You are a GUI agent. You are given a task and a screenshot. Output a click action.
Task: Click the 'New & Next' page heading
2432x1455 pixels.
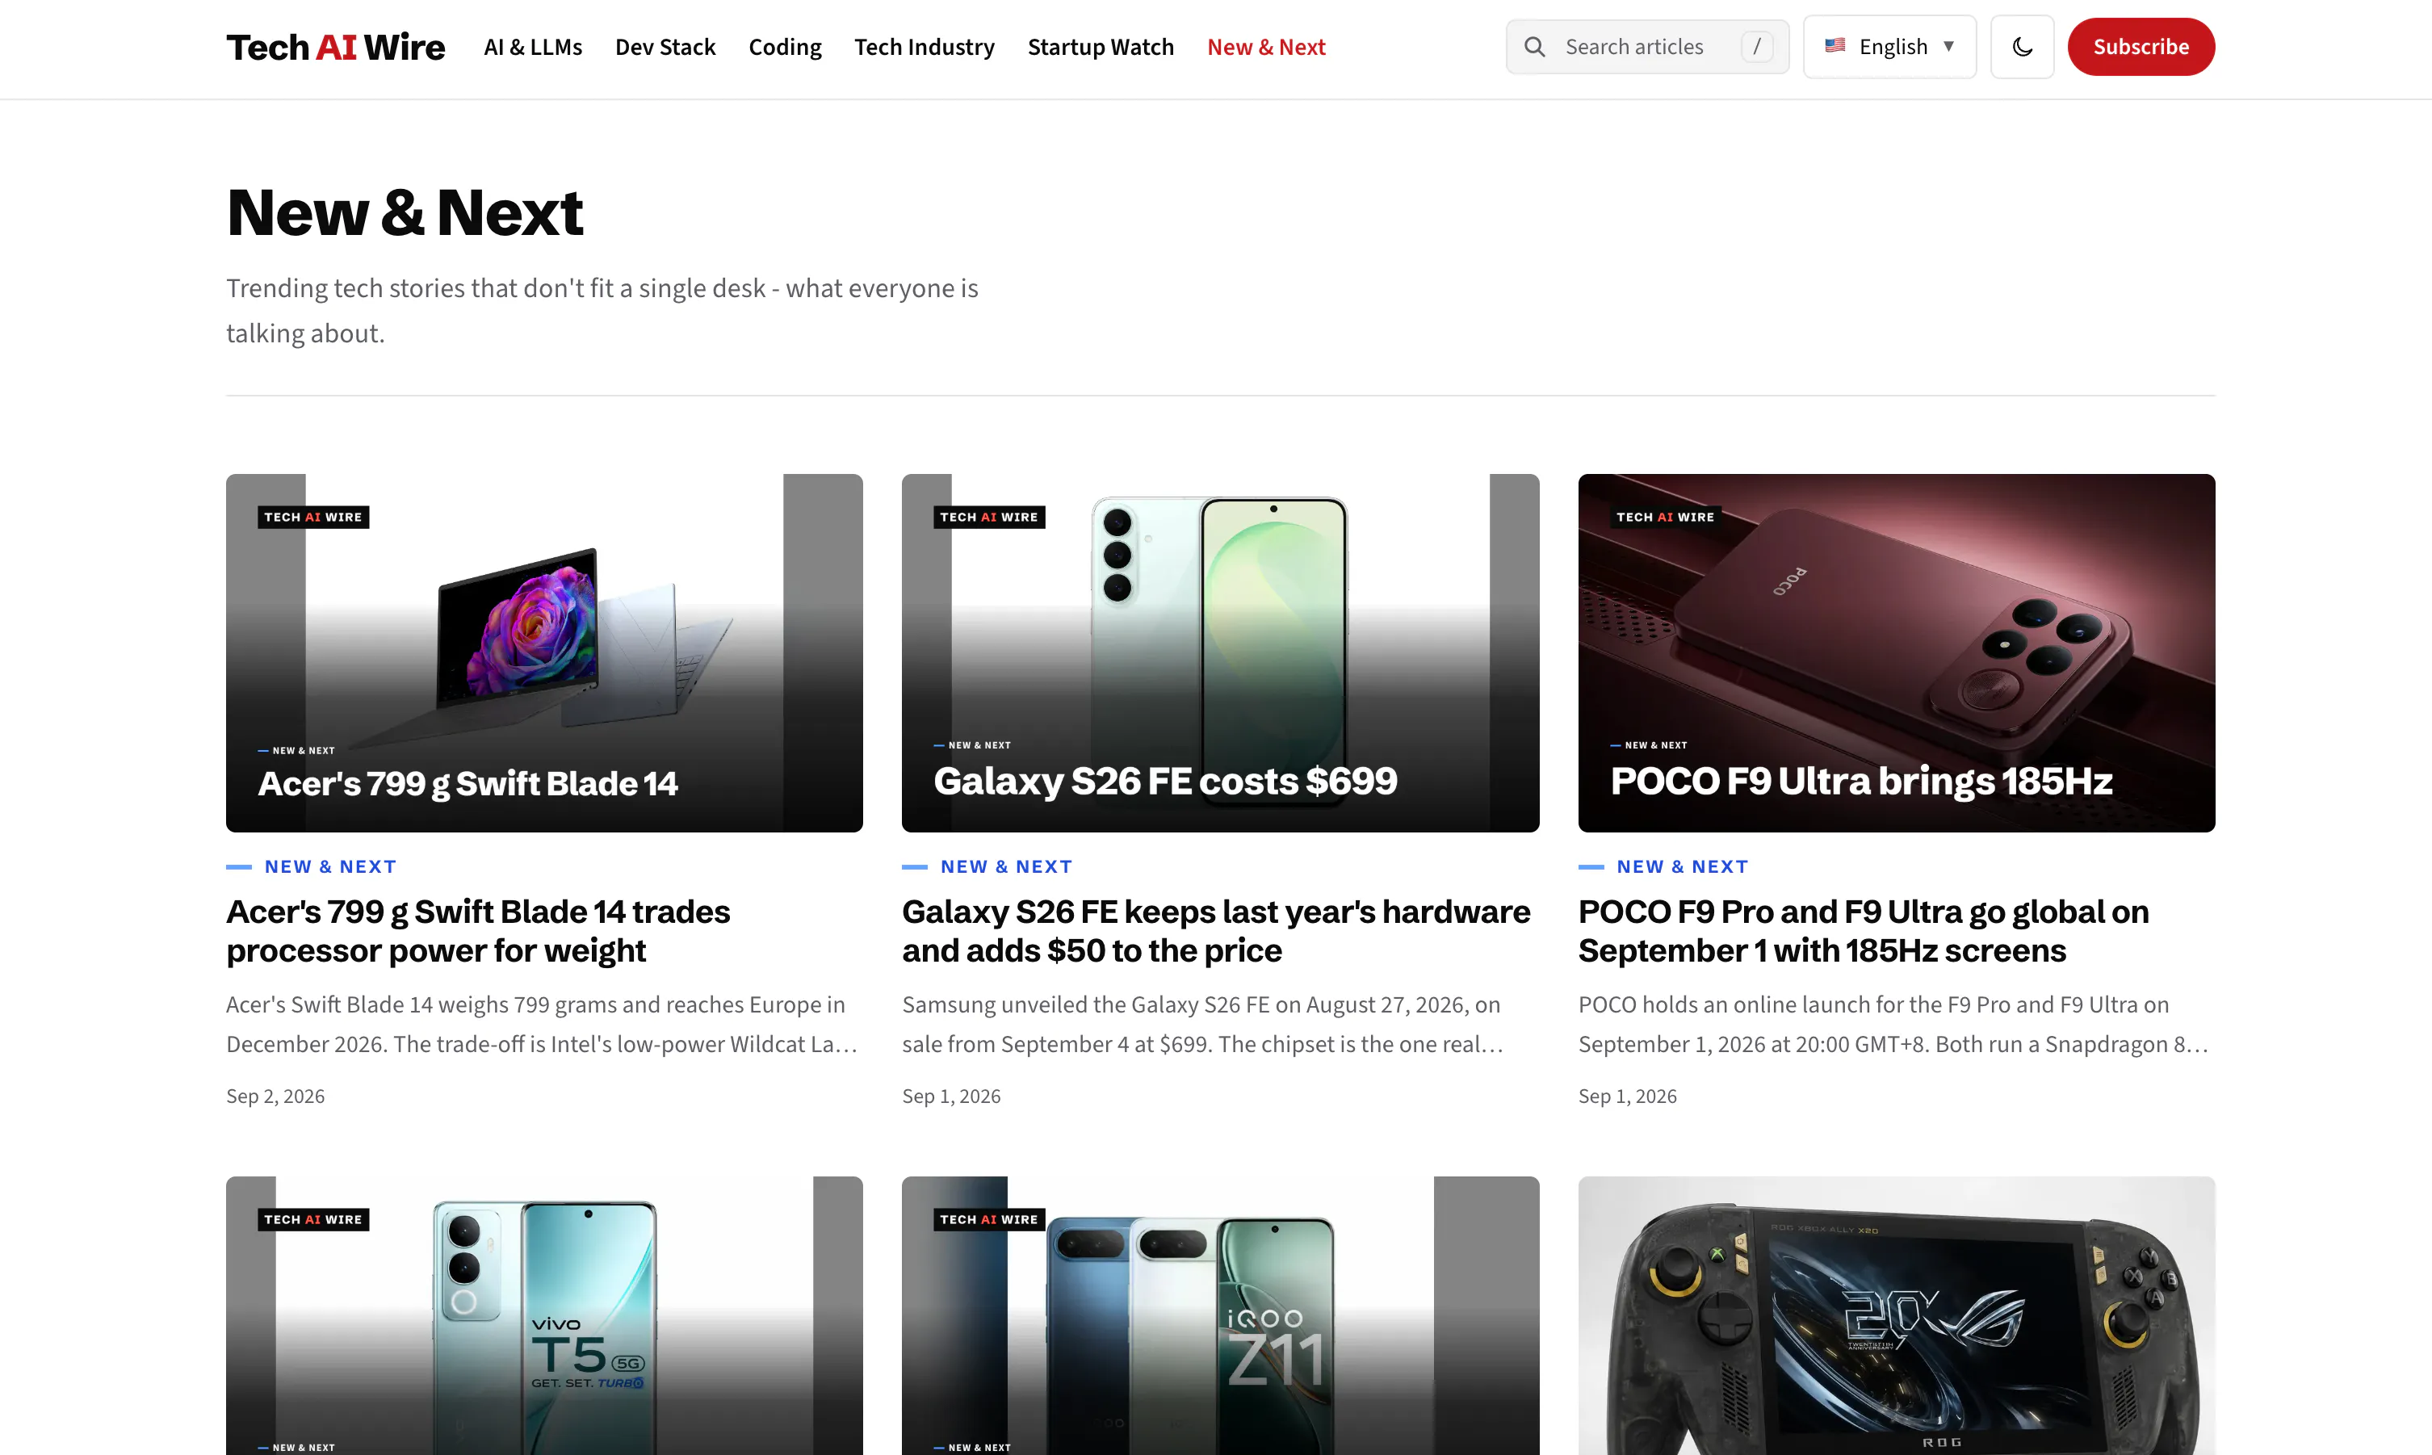point(405,213)
